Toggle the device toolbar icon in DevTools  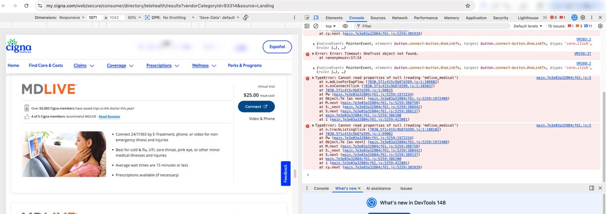[x=316, y=18]
